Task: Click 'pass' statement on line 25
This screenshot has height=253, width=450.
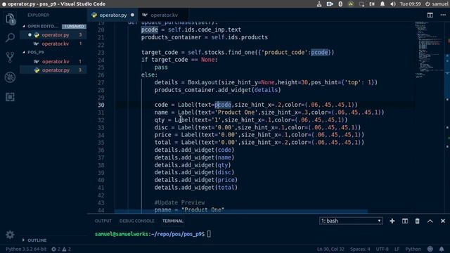Action: point(161,67)
